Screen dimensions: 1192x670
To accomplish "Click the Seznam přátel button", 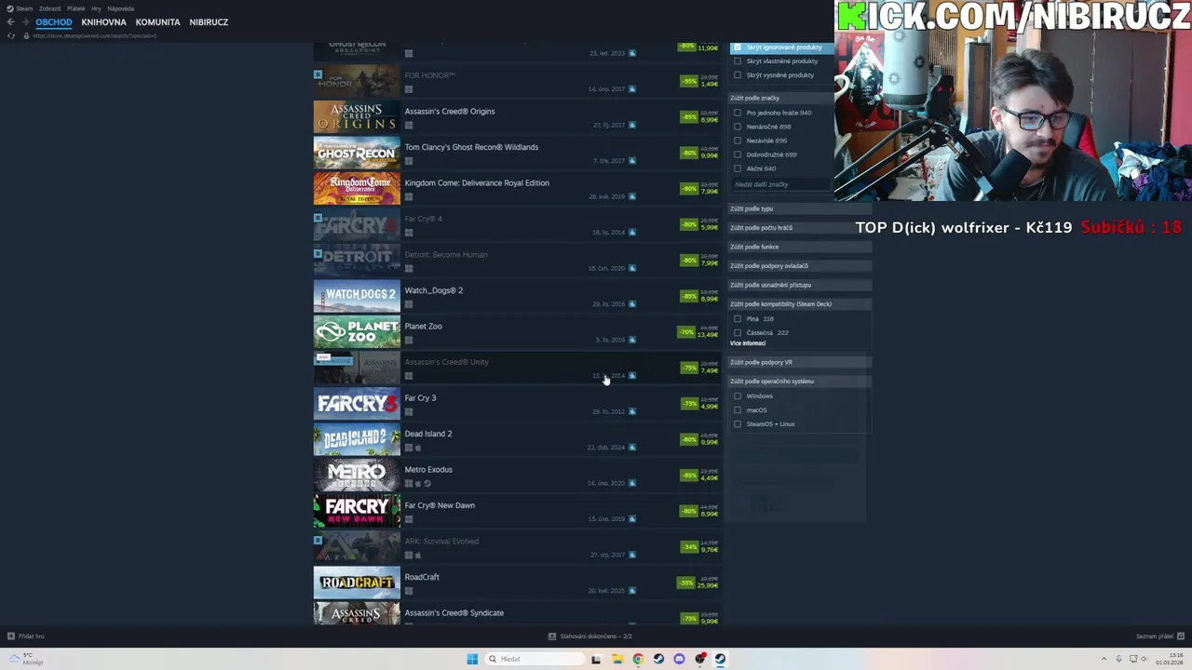I will (1160, 636).
